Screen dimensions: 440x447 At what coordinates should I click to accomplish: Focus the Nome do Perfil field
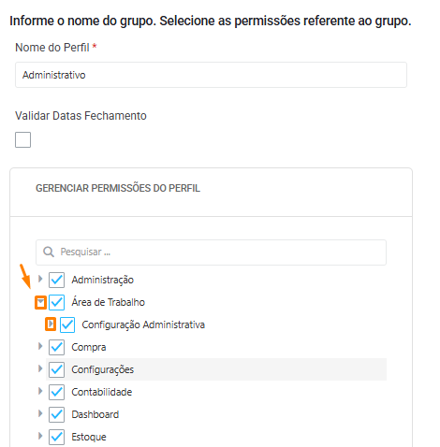[x=211, y=75]
